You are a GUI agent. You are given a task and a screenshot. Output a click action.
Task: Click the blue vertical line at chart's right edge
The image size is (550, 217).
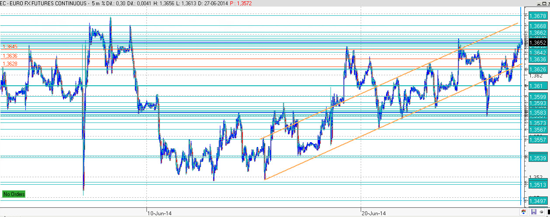coord(520,105)
